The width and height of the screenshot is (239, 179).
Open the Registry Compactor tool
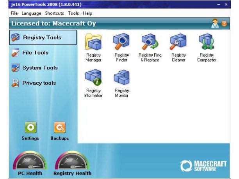point(207,48)
